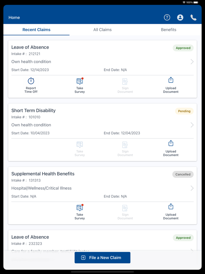Click the Pending status badge
This screenshot has height=274, width=205.
point(184,111)
